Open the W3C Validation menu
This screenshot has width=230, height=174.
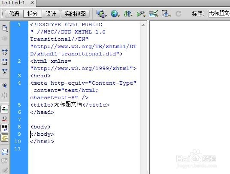(141, 14)
